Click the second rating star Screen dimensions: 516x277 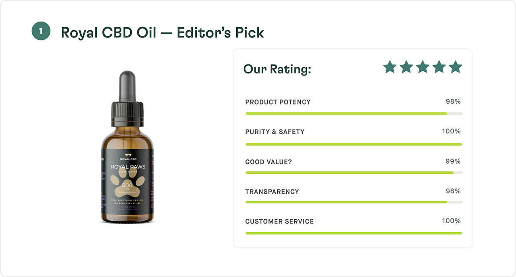point(406,67)
